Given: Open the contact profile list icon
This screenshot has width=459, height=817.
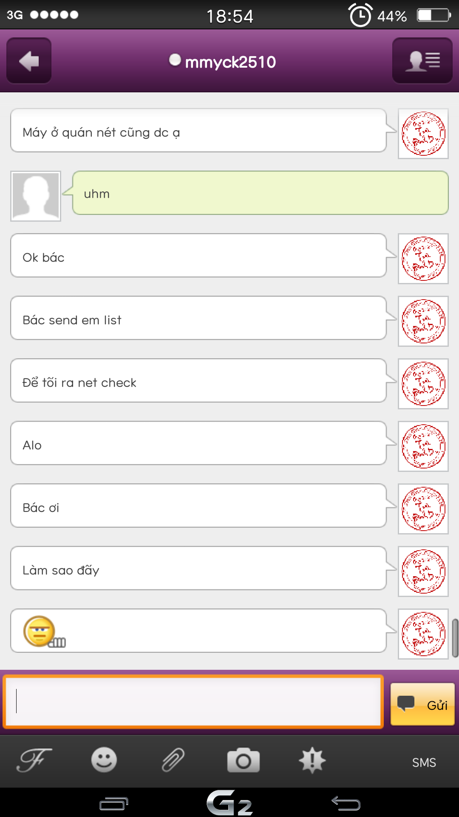Looking at the screenshot, I should pyautogui.click(x=422, y=61).
